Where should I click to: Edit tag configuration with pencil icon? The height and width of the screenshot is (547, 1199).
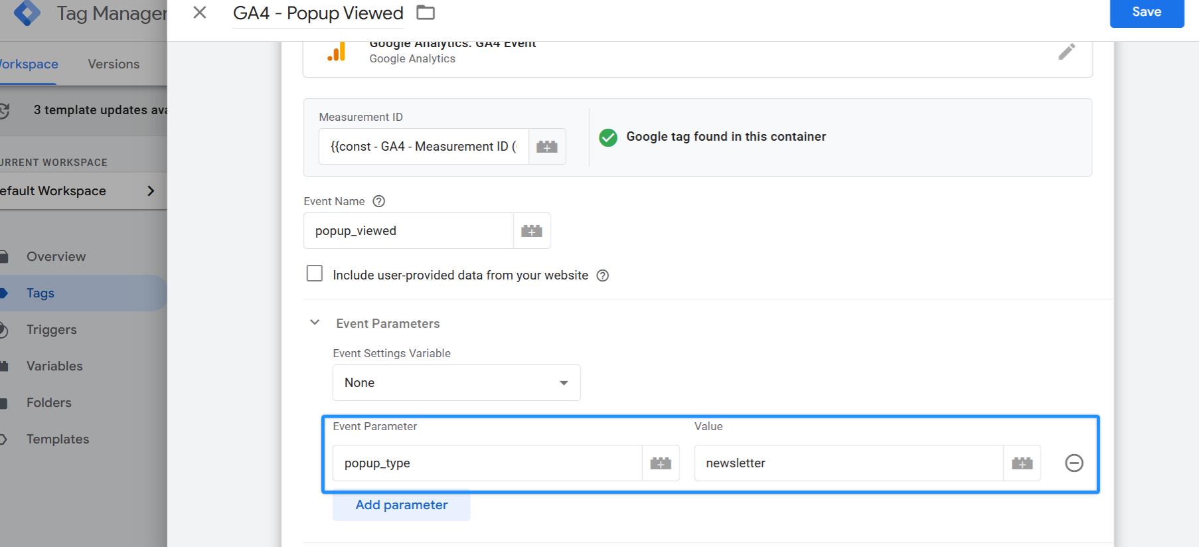[x=1067, y=52]
